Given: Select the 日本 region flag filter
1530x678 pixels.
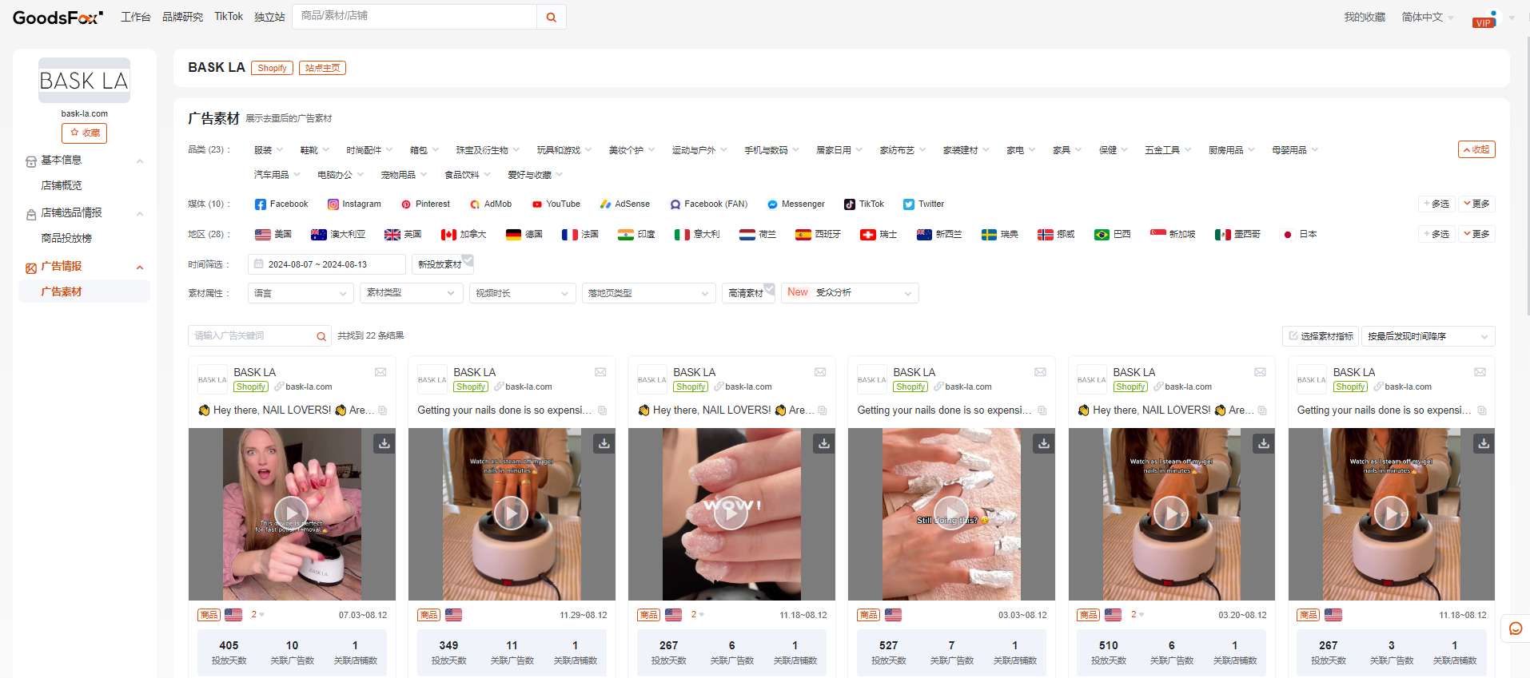Looking at the screenshot, I should 1299,235.
